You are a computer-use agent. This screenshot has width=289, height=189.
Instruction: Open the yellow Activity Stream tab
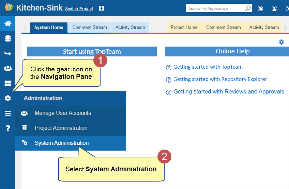tap(264, 28)
